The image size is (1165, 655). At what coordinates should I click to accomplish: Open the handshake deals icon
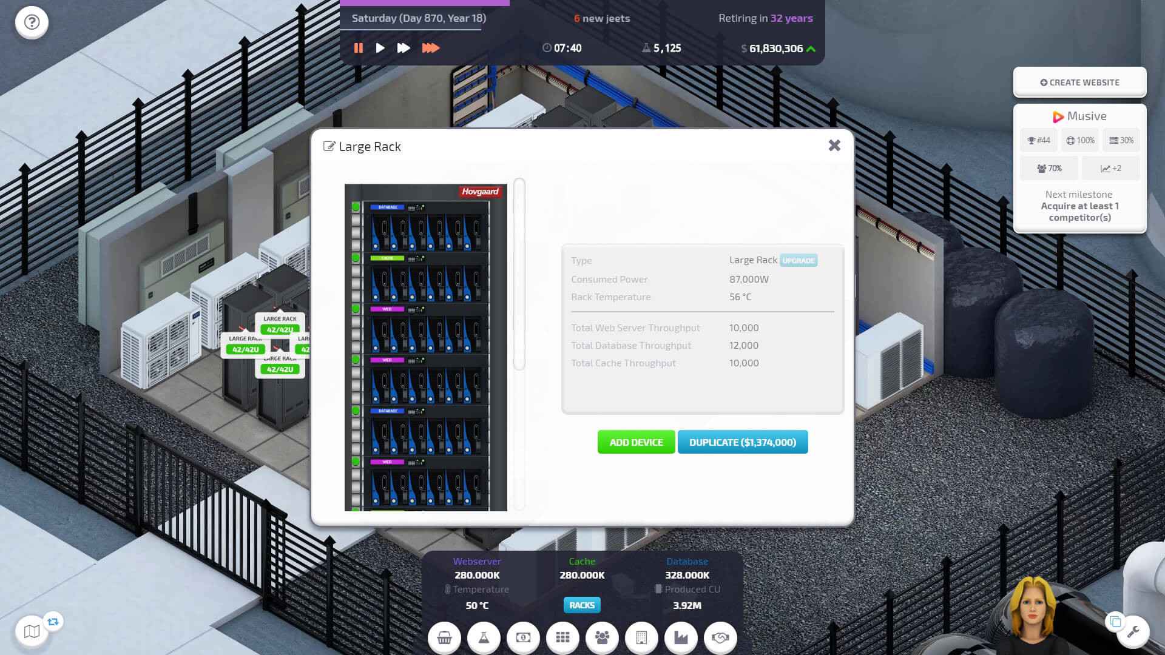(720, 637)
